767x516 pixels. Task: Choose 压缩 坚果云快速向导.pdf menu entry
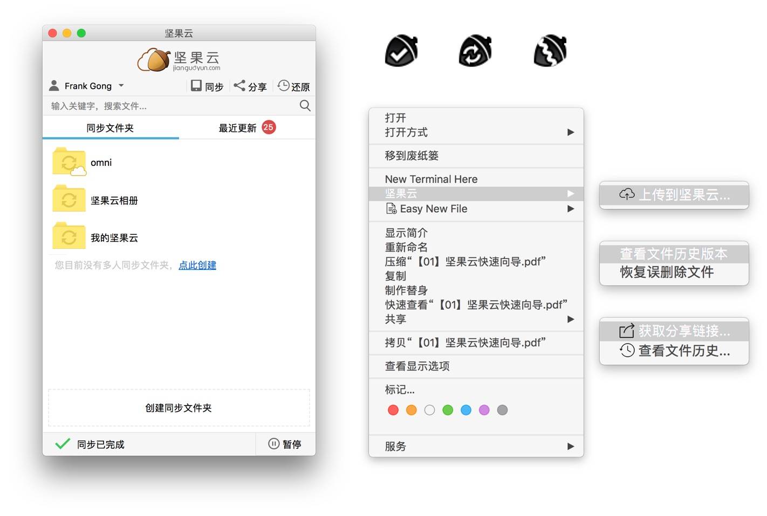pyautogui.click(x=465, y=261)
